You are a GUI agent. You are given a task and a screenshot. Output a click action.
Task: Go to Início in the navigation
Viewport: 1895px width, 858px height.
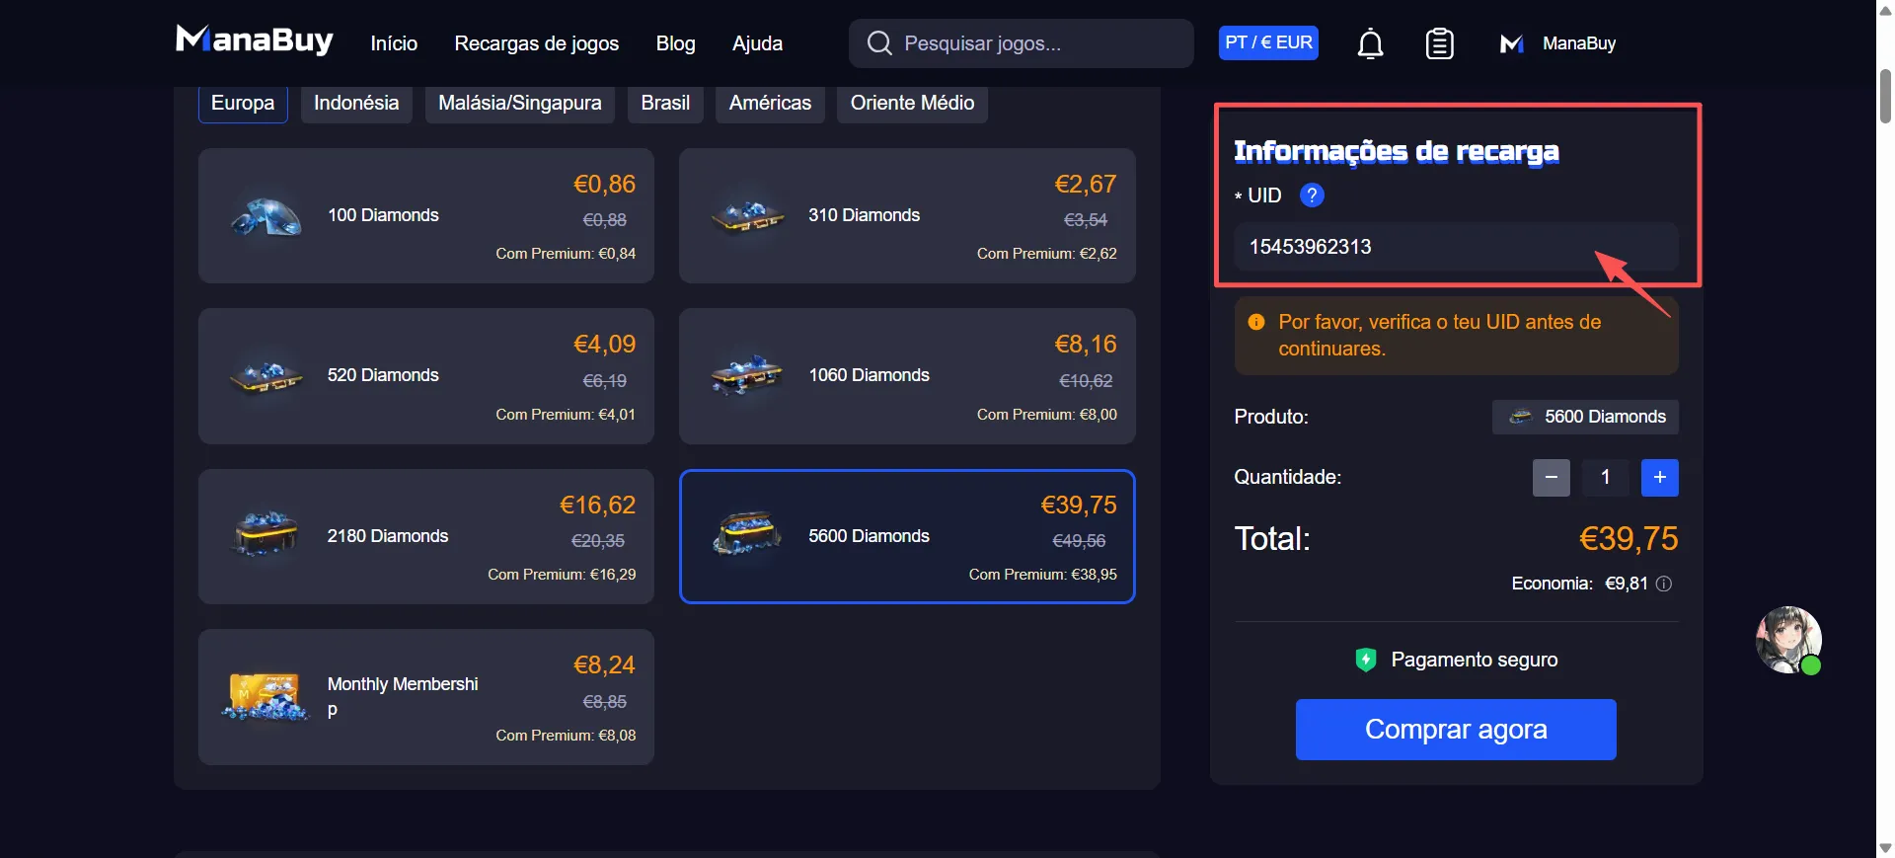pyautogui.click(x=394, y=43)
